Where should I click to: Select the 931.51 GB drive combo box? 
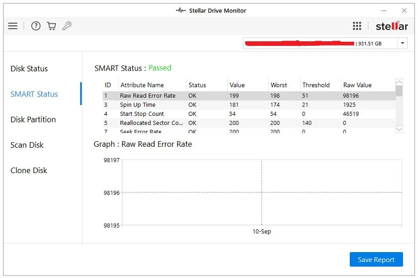click(325, 43)
